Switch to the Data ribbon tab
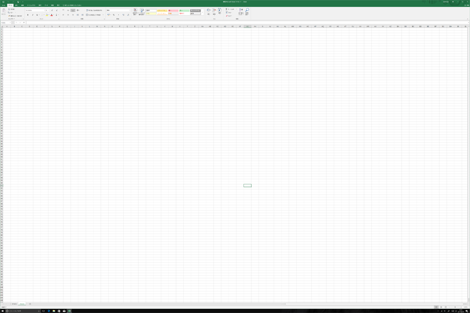The width and height of the screenshot is (470, 313). pos(46,5)
